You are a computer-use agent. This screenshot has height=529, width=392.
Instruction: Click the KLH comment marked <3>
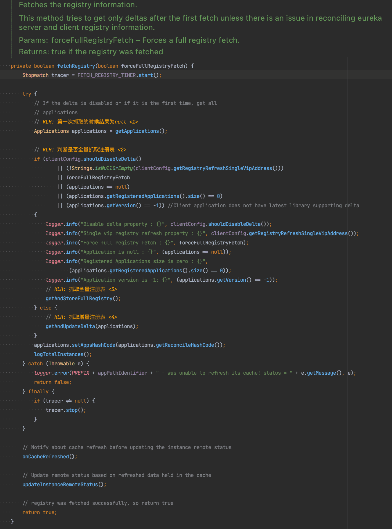pyautogui.click(x=81, y=289)
